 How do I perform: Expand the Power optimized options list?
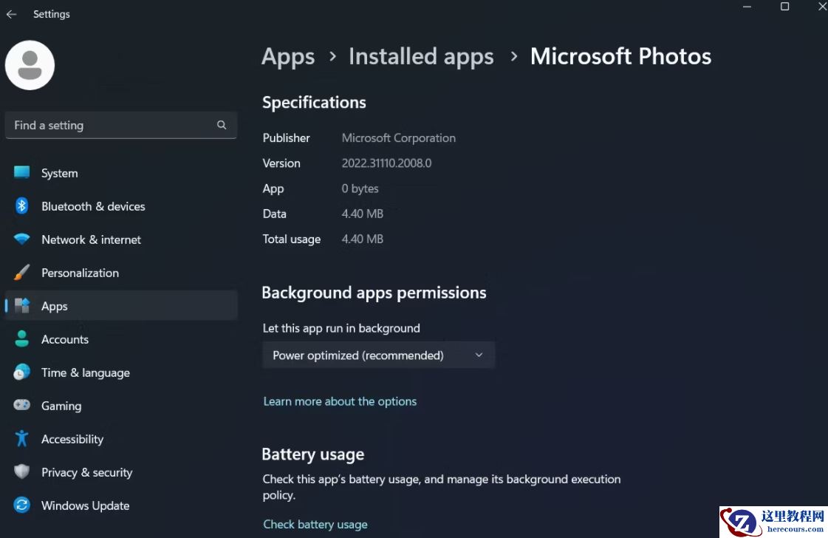479,355
